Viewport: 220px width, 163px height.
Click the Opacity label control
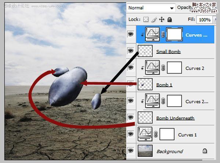click(184, 7)
